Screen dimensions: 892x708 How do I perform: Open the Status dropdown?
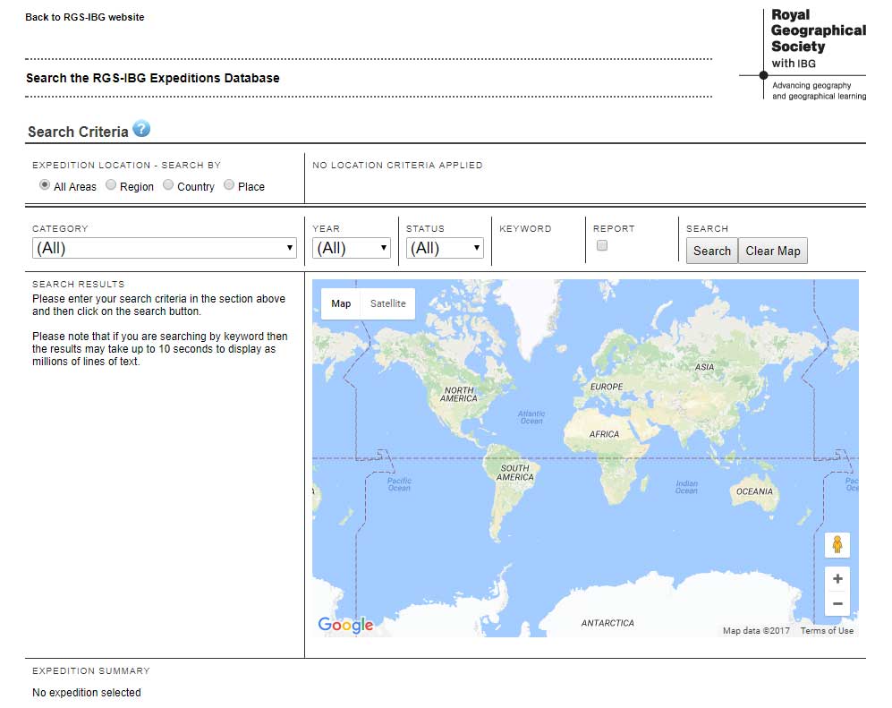[445, 248]
